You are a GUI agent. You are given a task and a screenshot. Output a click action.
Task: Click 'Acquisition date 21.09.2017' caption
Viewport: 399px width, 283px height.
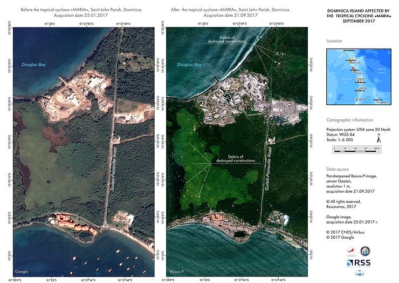tap(230, 15)
